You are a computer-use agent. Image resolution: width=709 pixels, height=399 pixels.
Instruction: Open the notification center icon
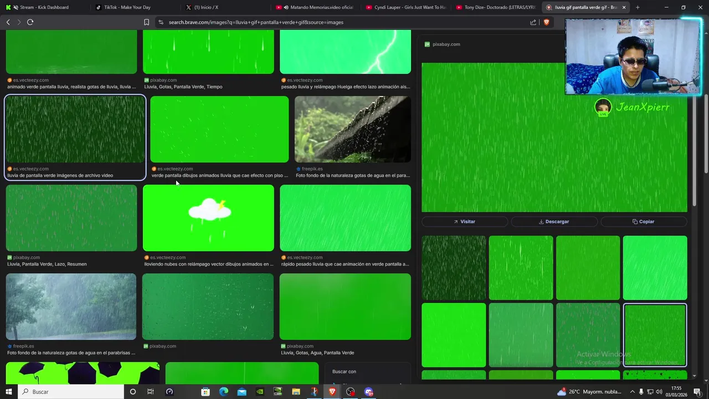click(x=697, y=392)
